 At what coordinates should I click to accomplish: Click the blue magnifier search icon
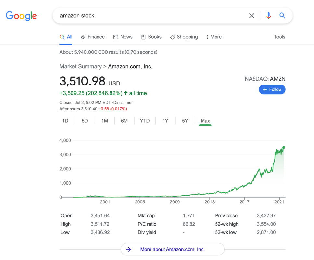pos(282,15)
